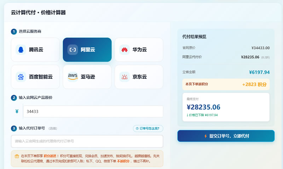283x169 pixels.
Task: Click the ¥ currency symbol beside price field
Action: coord(17,112)
